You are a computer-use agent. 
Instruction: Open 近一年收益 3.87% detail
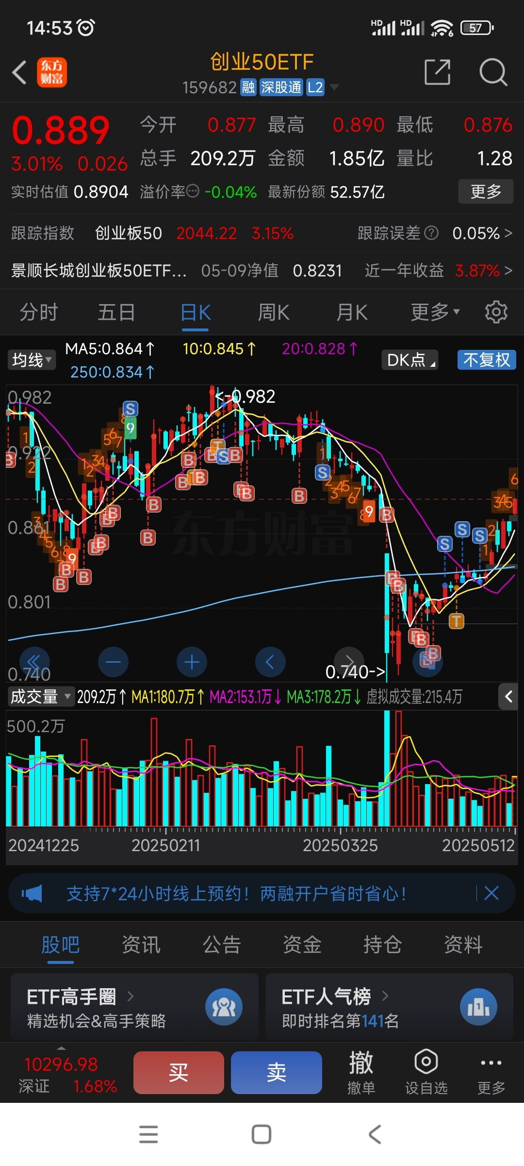[x=439, y=270]
